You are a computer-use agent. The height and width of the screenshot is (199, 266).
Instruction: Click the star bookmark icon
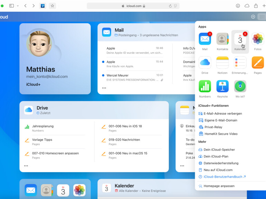[x=52, y=6]
